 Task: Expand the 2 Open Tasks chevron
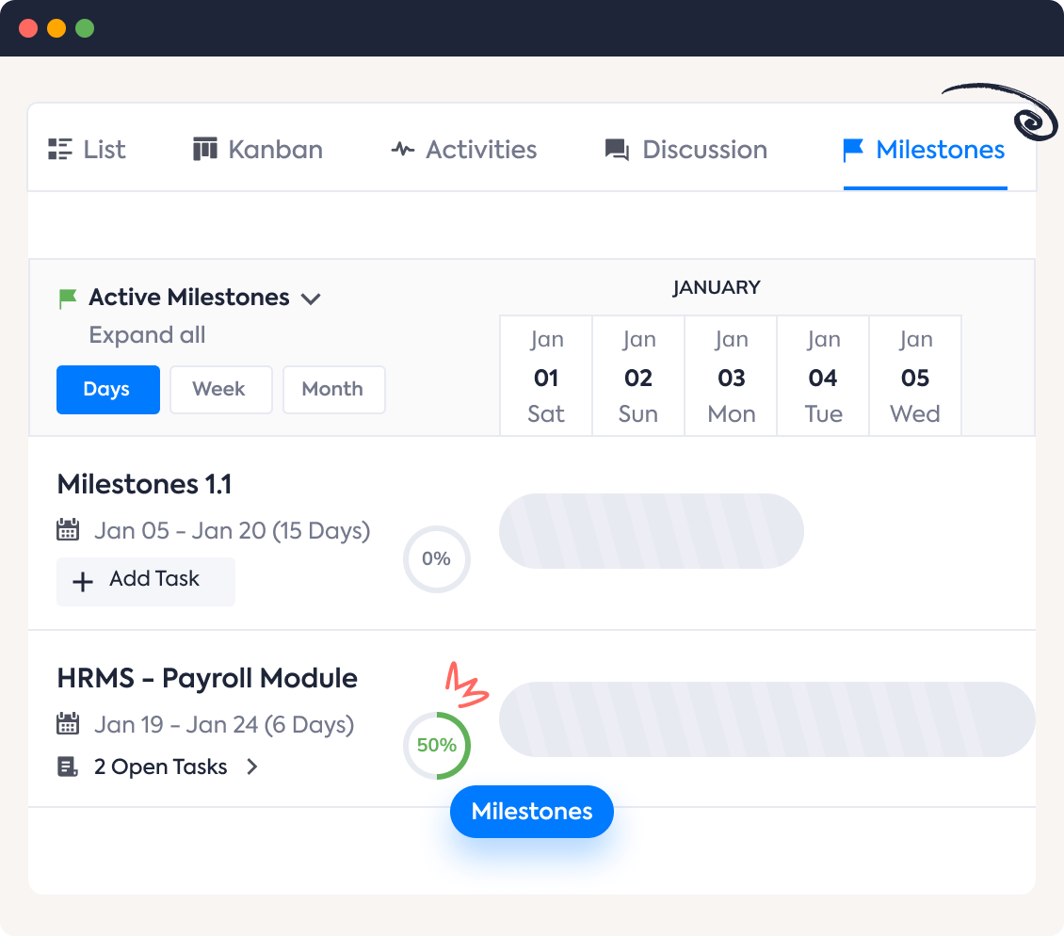(250, 767)
